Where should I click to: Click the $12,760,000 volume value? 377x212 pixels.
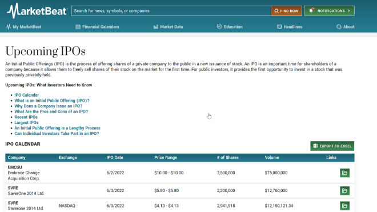[x=276, y=191]
